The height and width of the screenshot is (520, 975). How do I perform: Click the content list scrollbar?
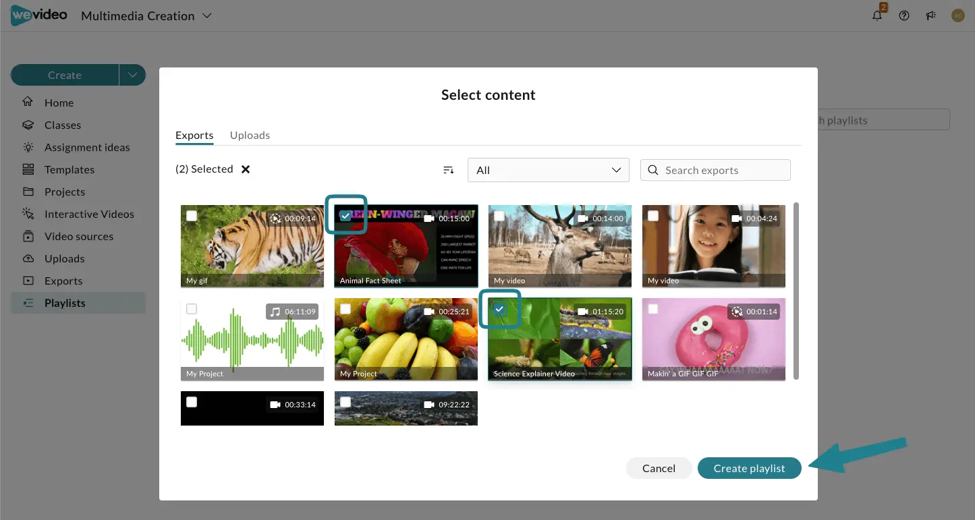(x=797, y=290)
